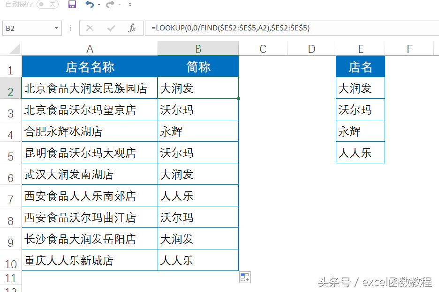
Task: Click cell 西安食品人人乐南郊店
Action: tap(90, 196)
